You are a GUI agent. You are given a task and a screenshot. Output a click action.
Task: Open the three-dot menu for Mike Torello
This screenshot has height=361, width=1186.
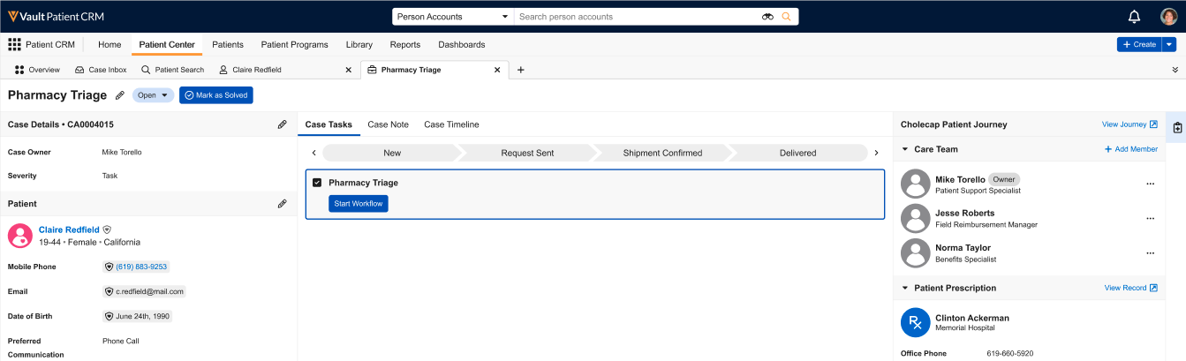tap(1150, 184)
